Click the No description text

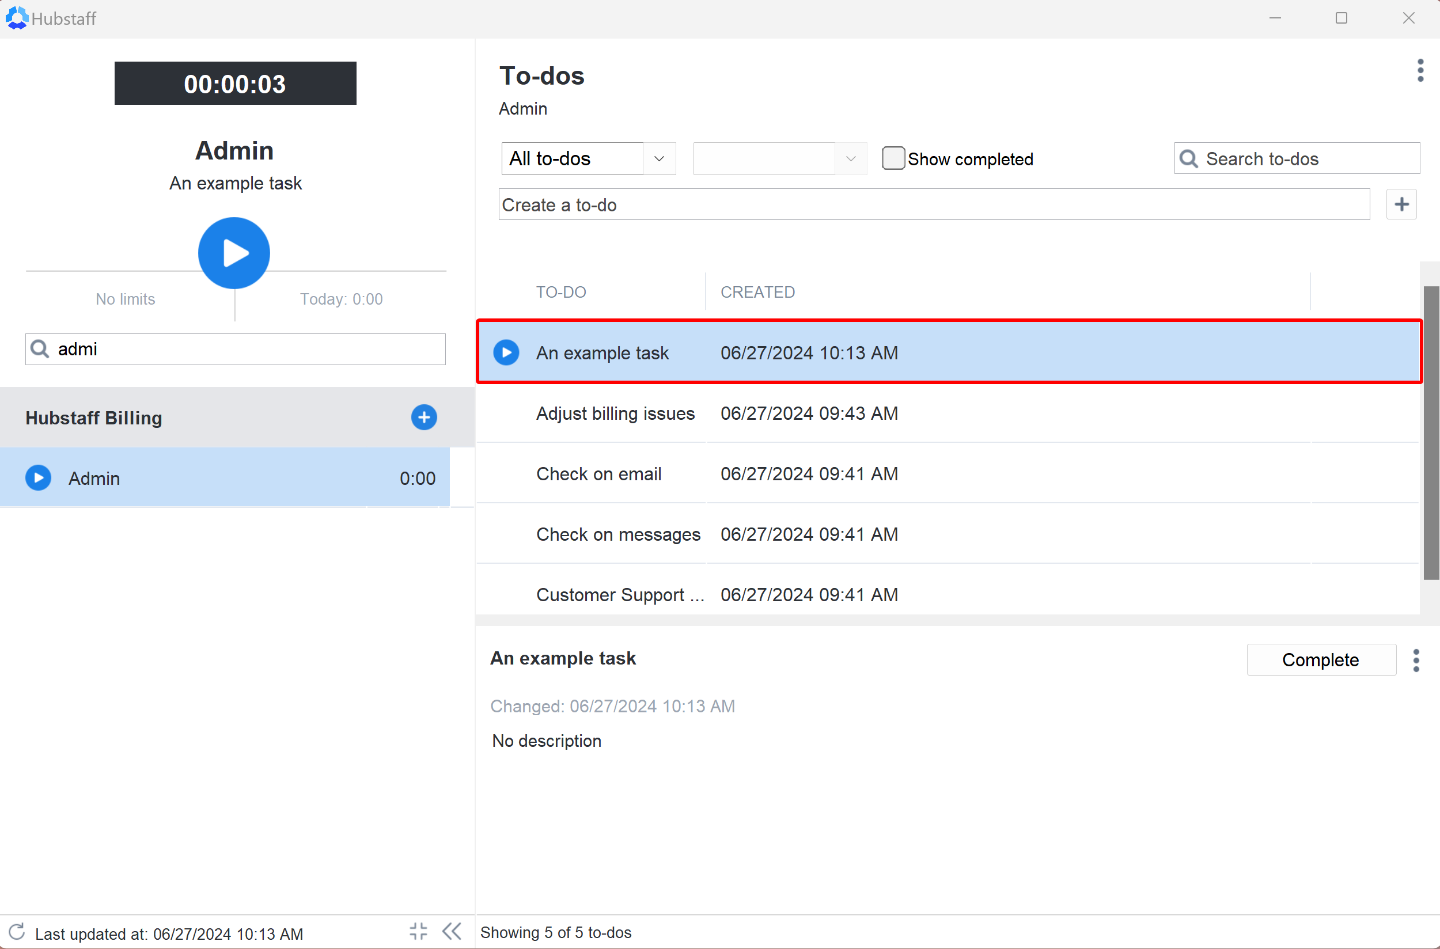(x=547, y=741)
